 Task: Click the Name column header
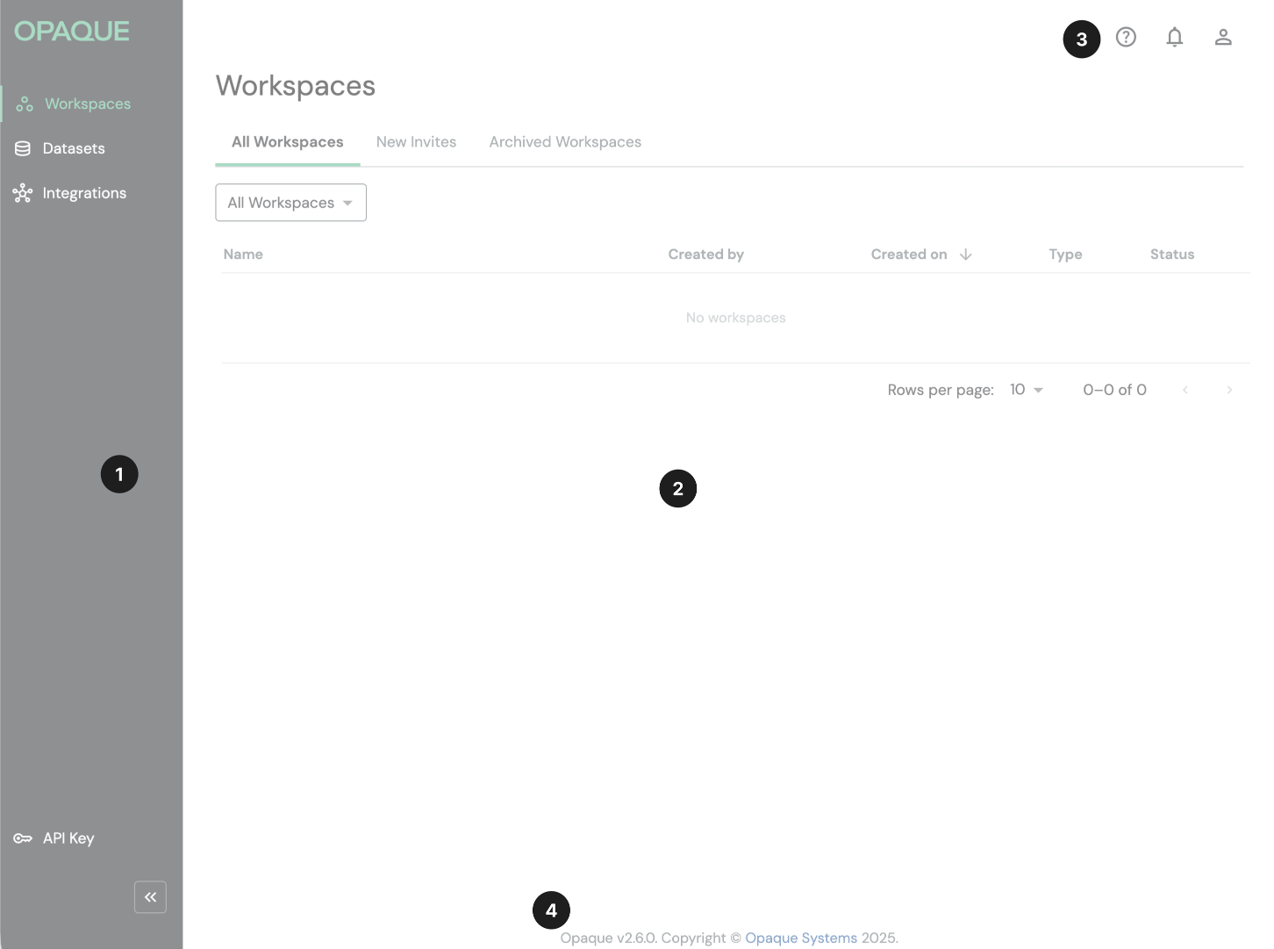coord(243,255)
